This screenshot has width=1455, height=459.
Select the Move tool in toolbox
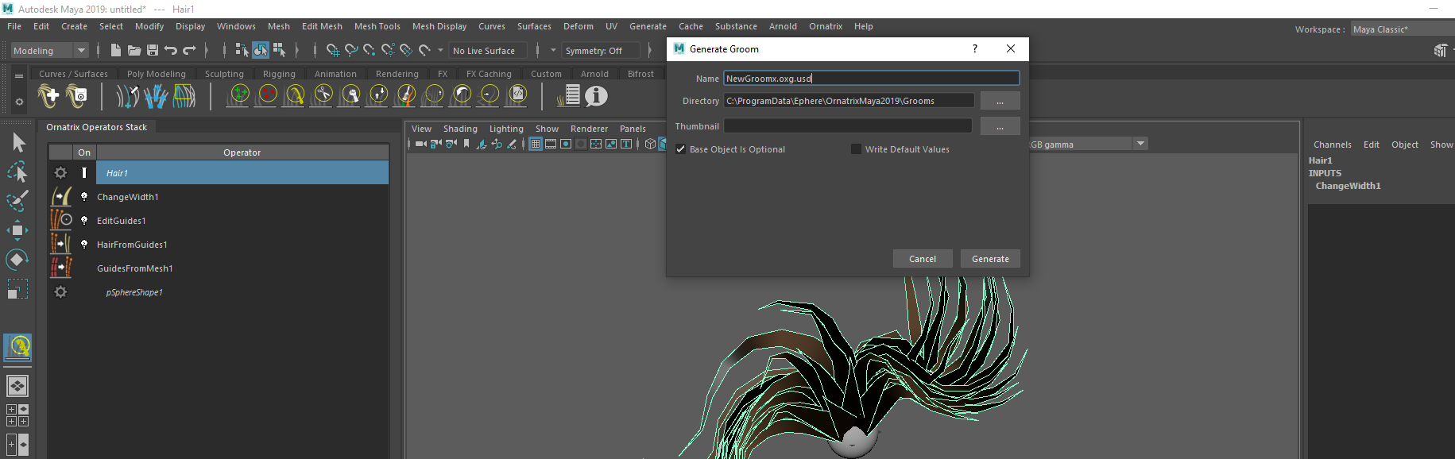tap(17, 231)
